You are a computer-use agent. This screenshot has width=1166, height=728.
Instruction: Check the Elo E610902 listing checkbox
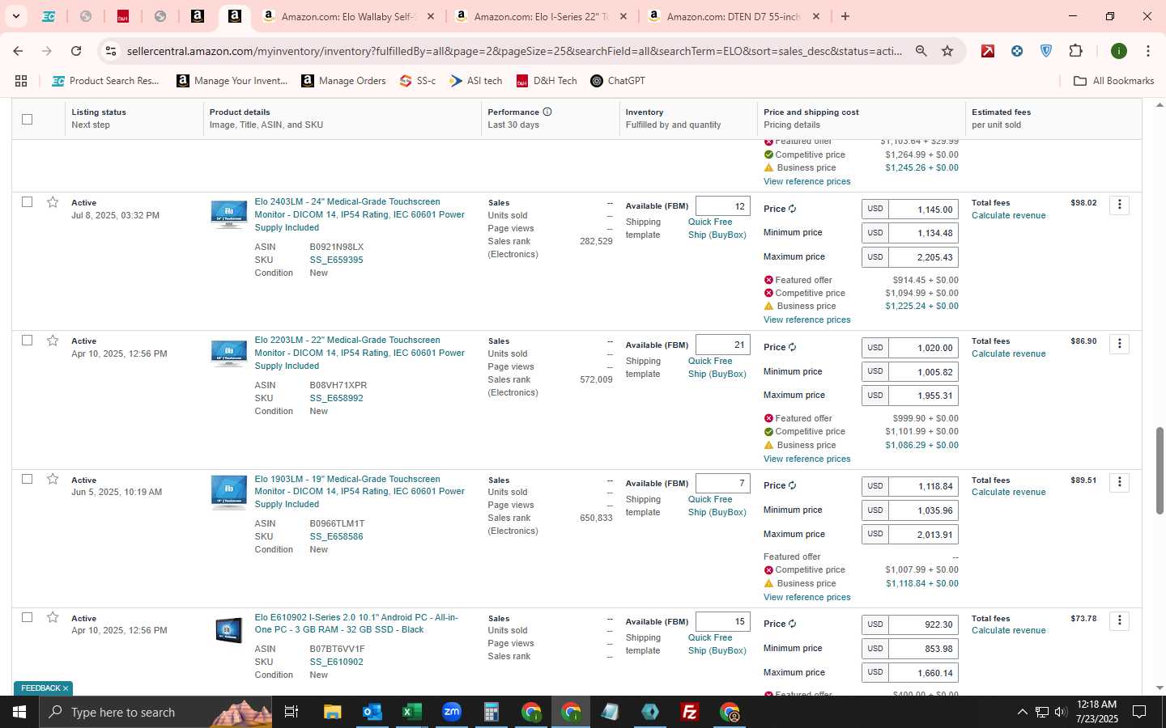click(x=27, y=617)
